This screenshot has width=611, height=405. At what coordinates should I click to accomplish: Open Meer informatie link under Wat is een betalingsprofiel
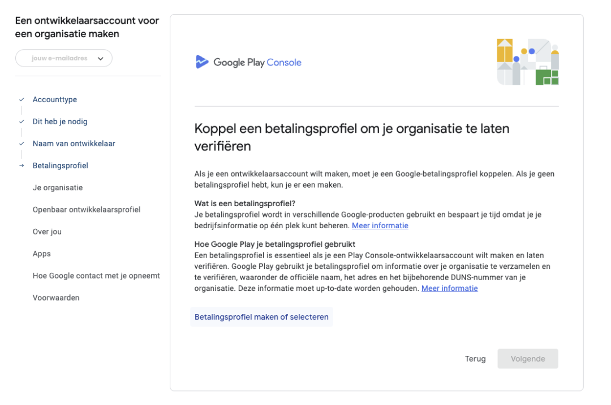click(380, 225)
